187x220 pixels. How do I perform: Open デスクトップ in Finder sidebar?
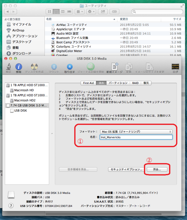pyautogui.click(x=19, y=42)
